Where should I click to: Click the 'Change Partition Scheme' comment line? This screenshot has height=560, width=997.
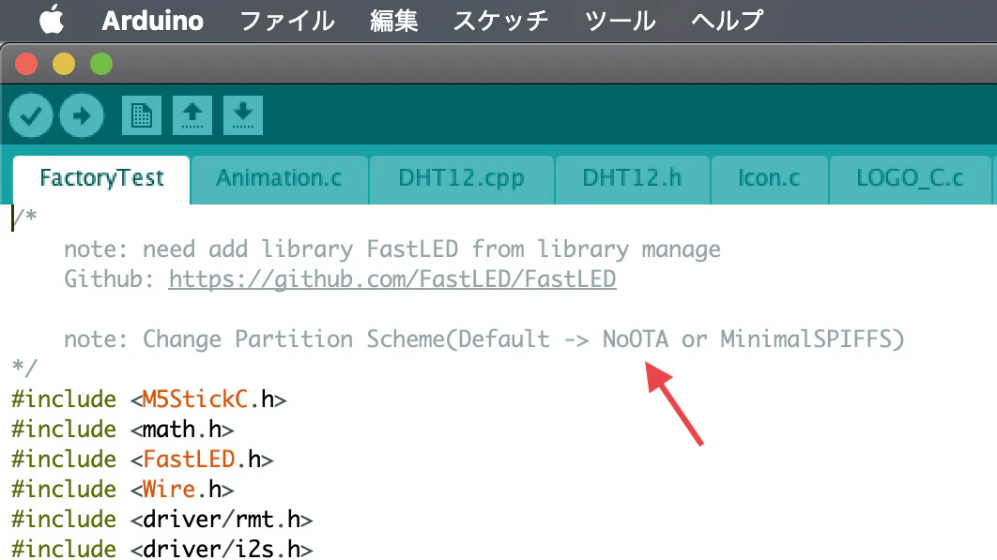click(483, 340)
